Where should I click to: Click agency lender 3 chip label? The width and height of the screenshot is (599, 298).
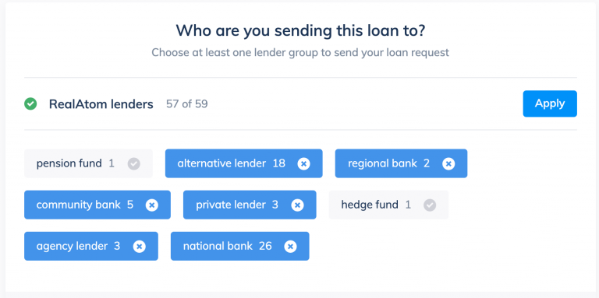tap(78, 246)
